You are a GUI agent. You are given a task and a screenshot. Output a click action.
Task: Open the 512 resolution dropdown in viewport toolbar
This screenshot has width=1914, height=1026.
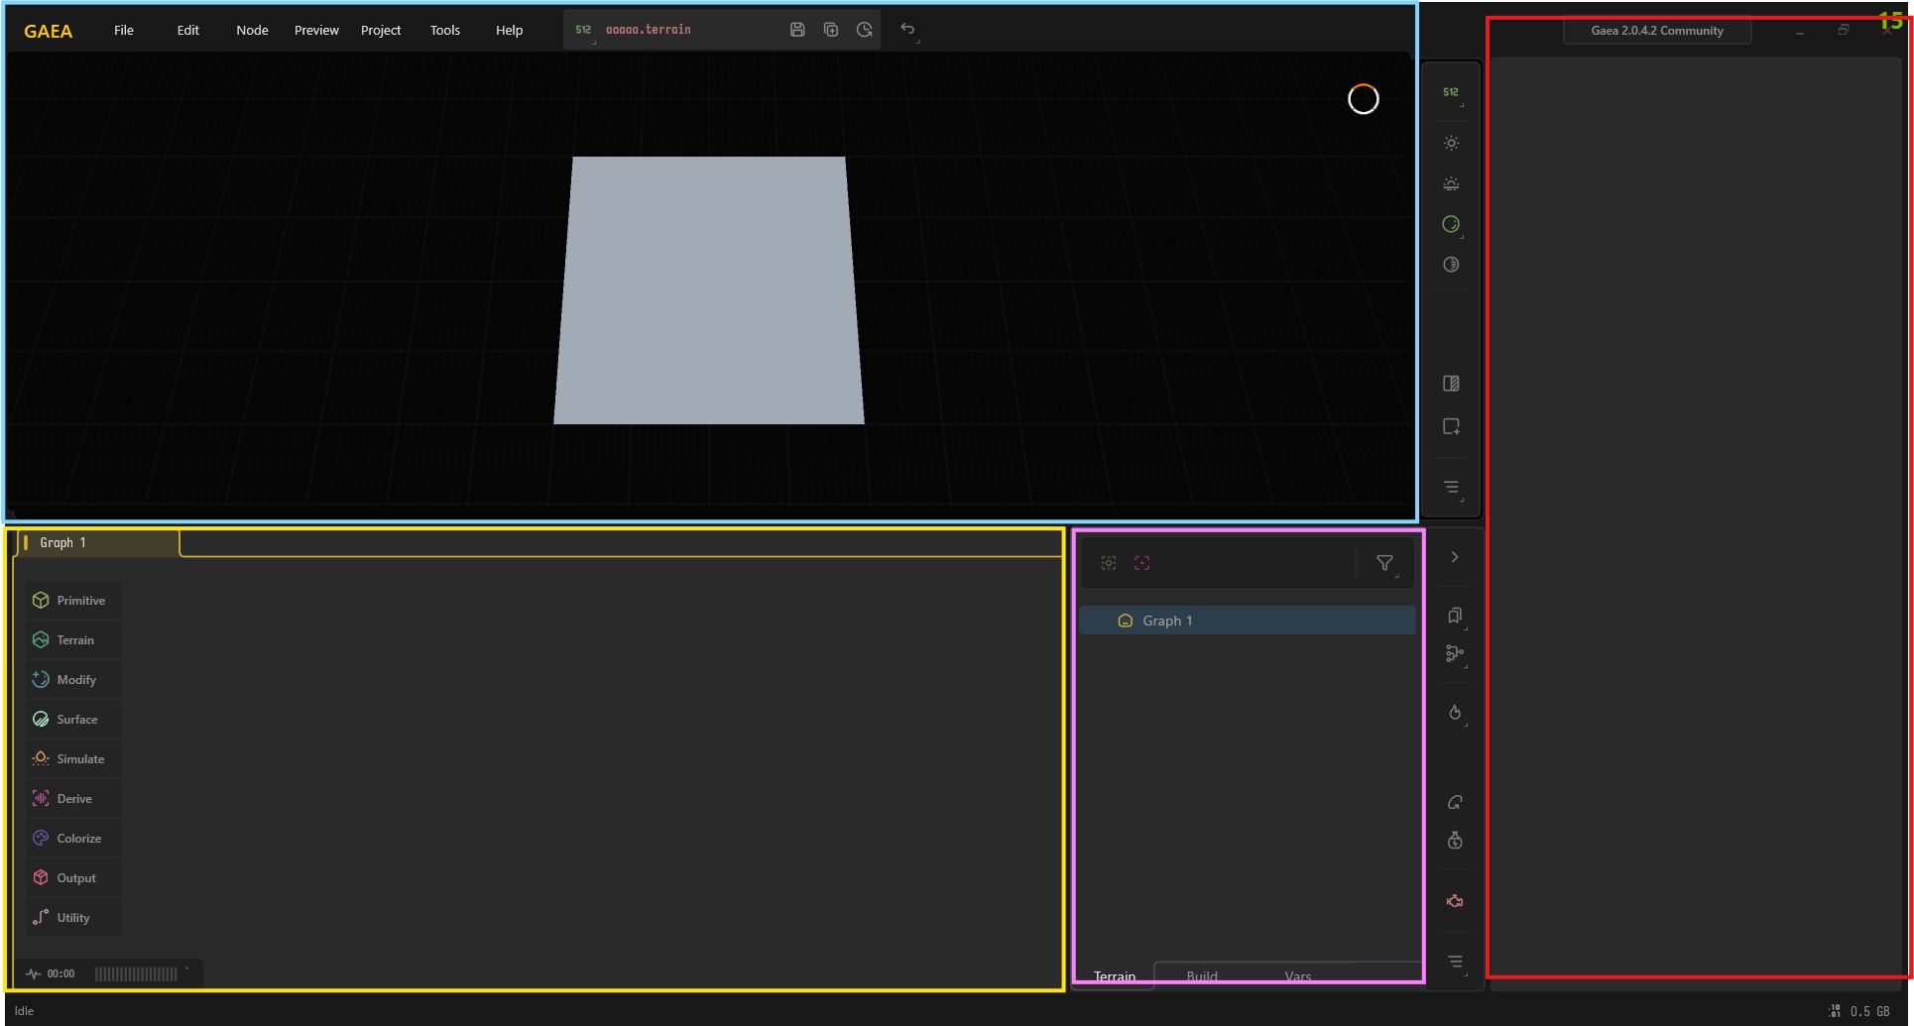(x=1451, y=92)
